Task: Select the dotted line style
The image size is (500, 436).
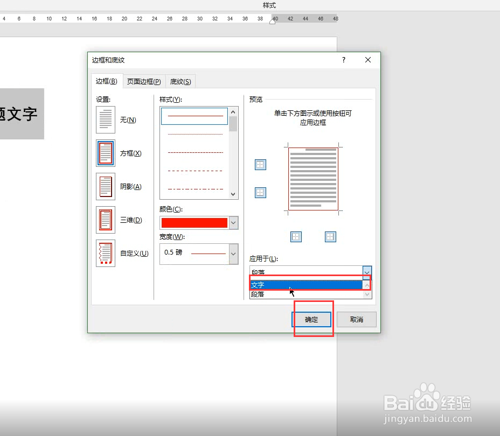Action: point(195,135)
